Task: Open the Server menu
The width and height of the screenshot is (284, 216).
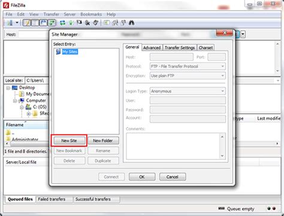Action: pyautogui.click(x=70, y=14)
